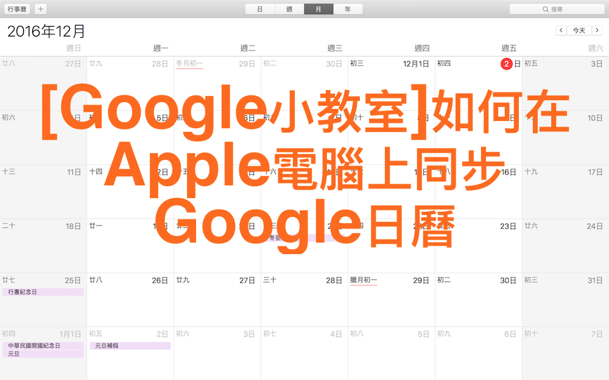
Task: Click the 週六 column header
Action: [x=596, y=48]
